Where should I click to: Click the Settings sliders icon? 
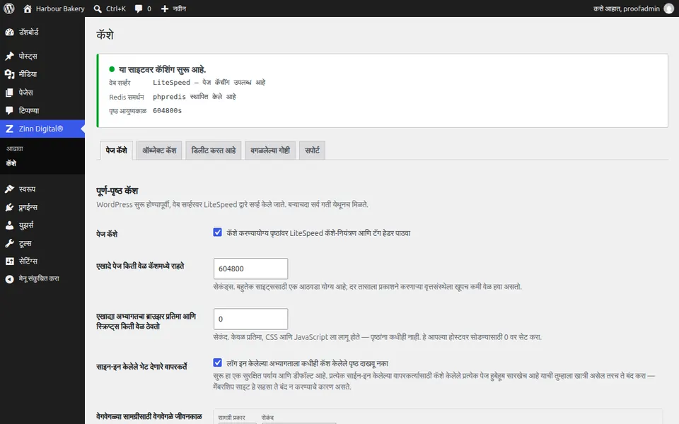coord(9,261)
